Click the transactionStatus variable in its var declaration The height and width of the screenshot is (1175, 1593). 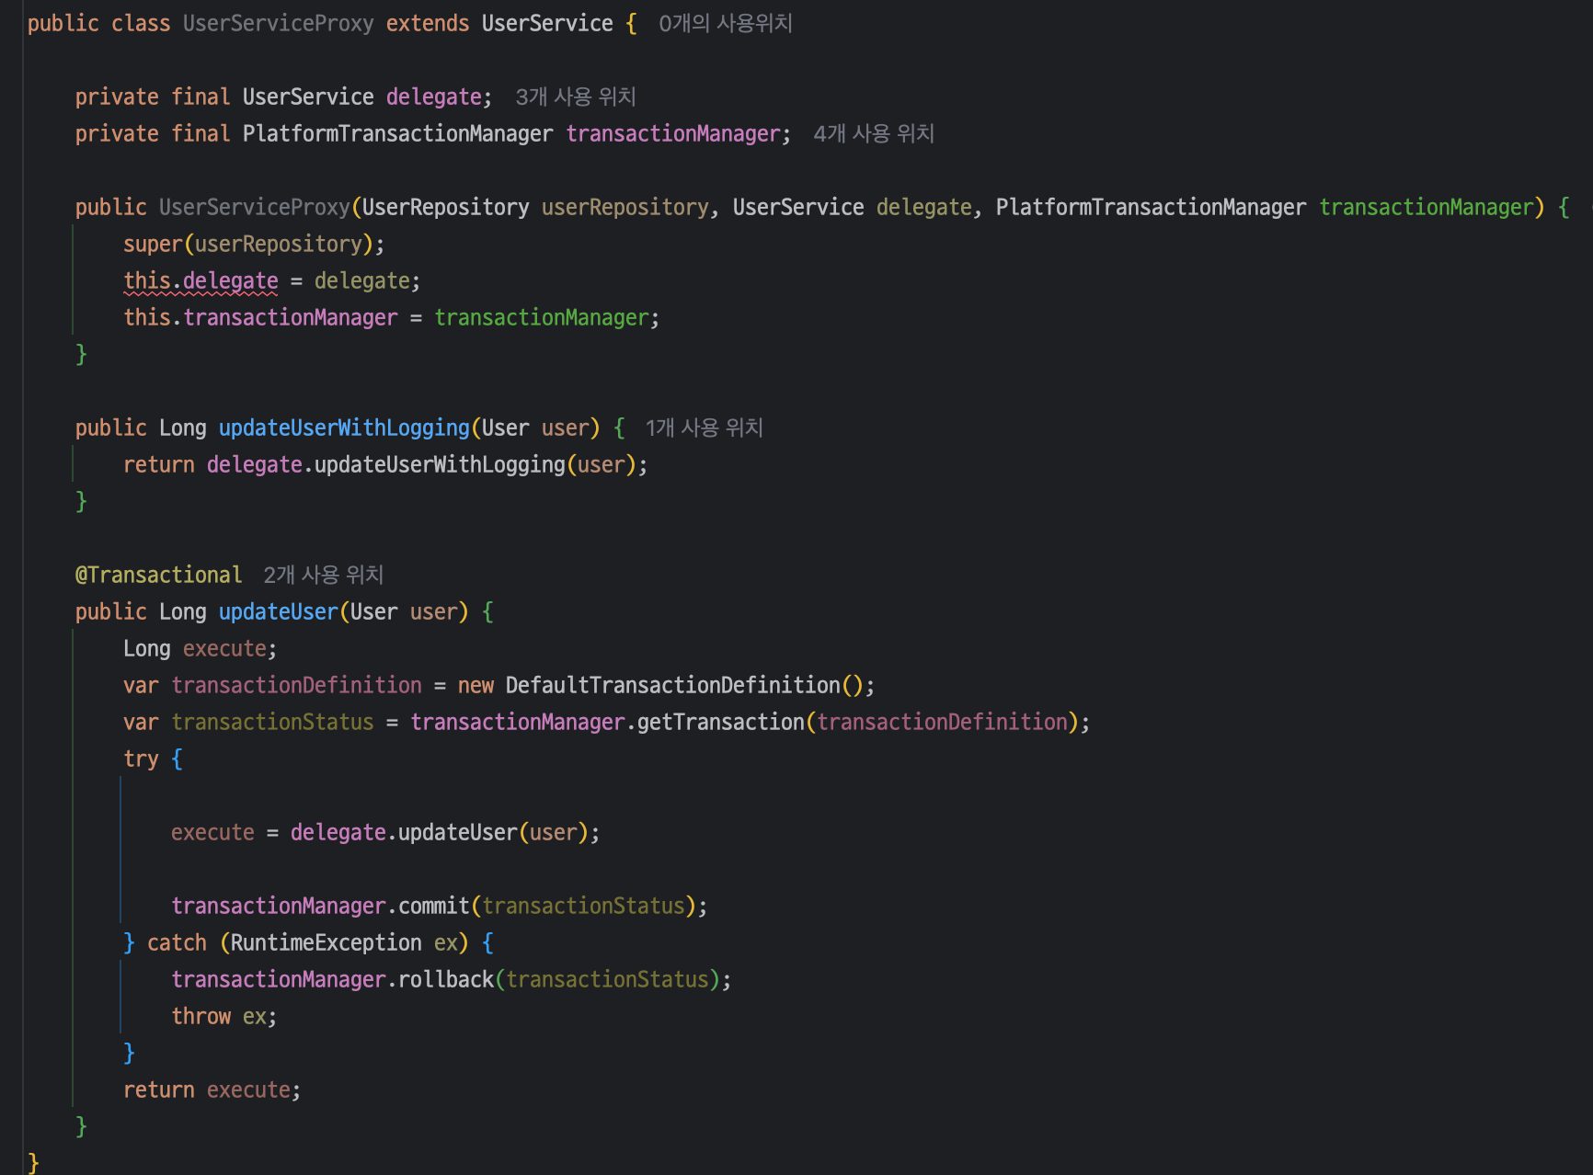pyautogui.click(x=272, y=722)
